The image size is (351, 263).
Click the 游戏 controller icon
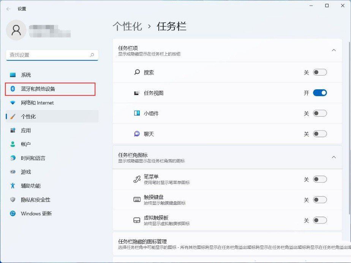(x=13, y=172)
